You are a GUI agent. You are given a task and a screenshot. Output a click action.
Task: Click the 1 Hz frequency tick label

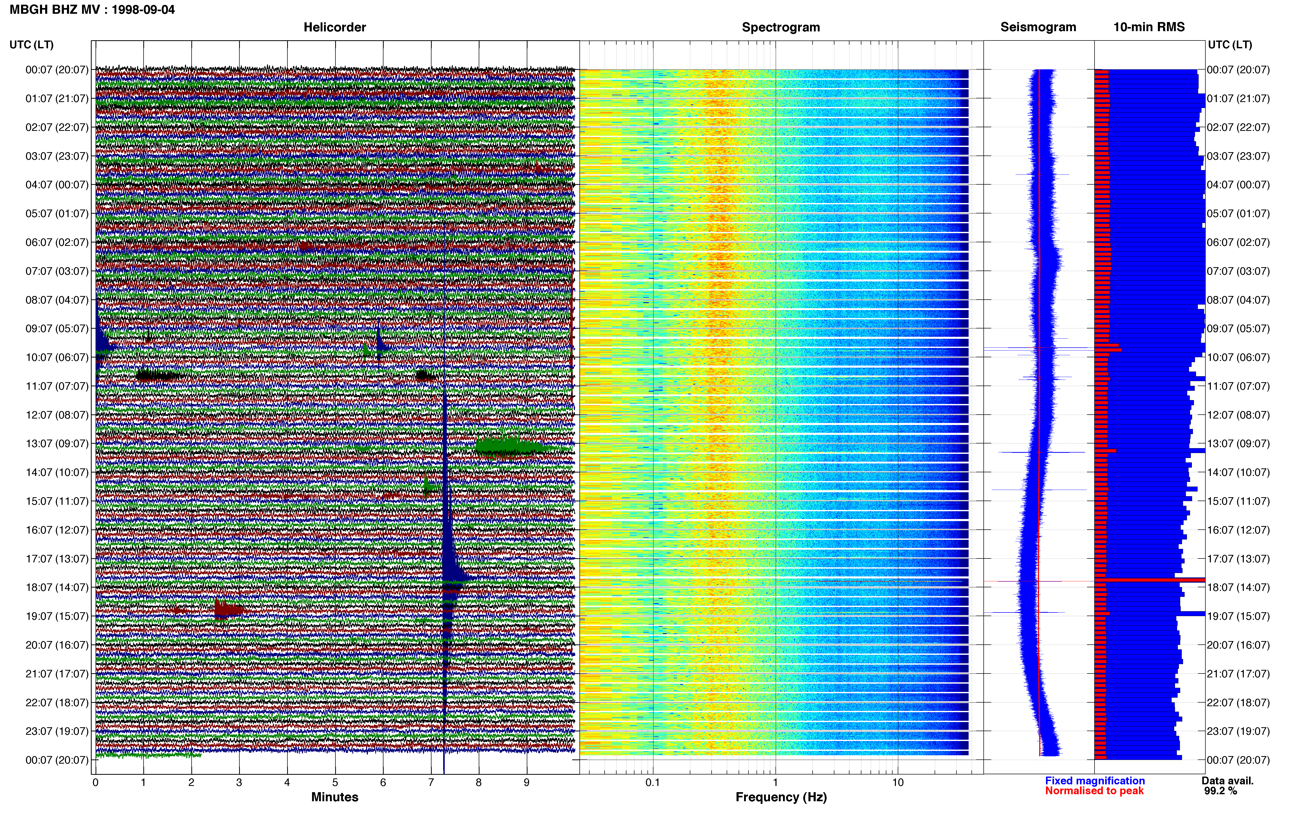point(775,782)
